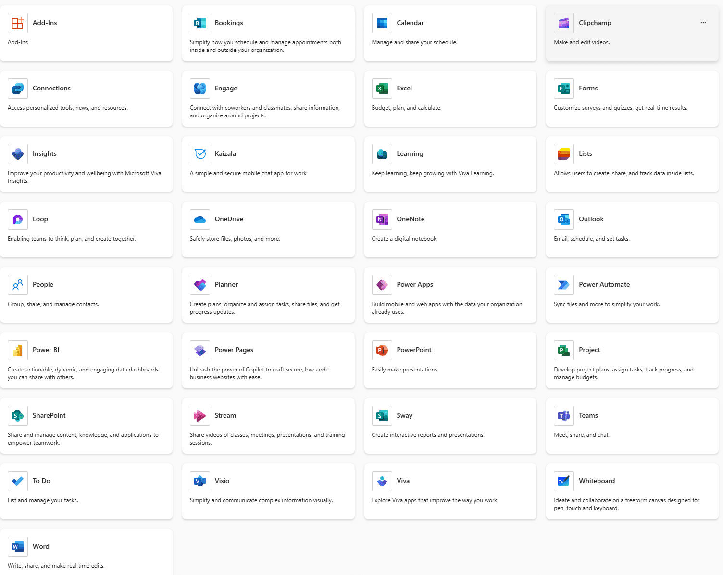Click the Project app icon

point(564,350)
